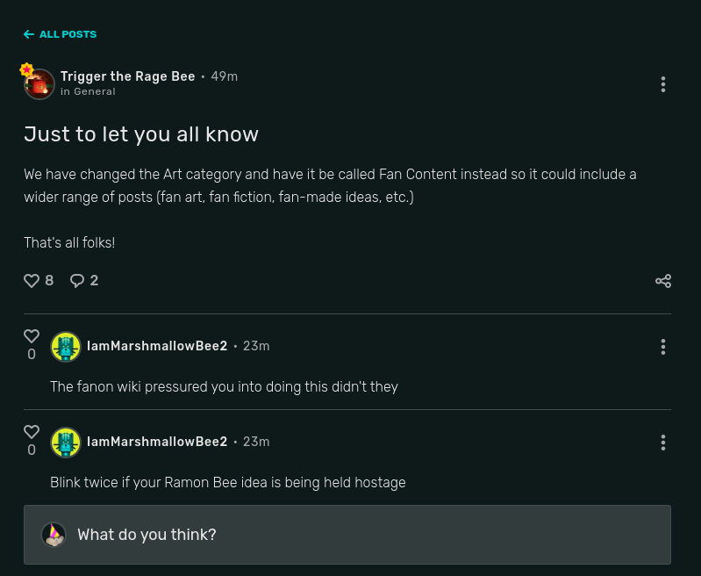The height and width of the screenshot is (576, 701).
Task: Click the comment bubble icon on the post
Action: [x=77, y=281]
